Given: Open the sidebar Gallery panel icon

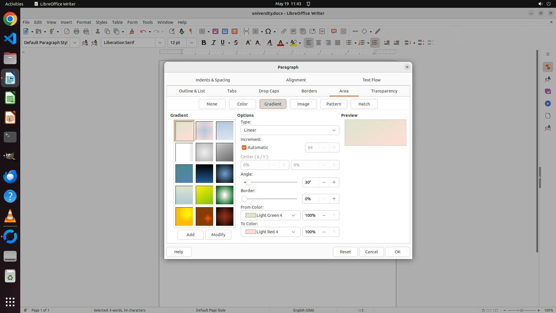Looking at the screenshot, I should pyautogui.click(x=548, y=91).
